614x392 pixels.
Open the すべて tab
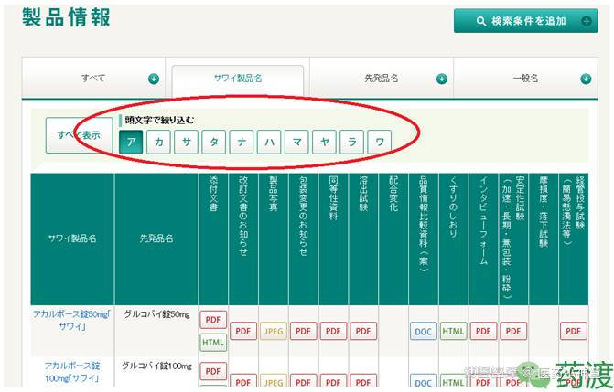coord(93,78)
